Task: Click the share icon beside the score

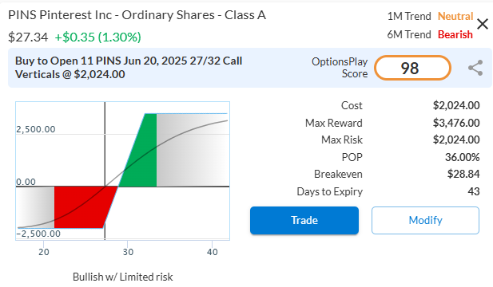Action: click(475, 68)
